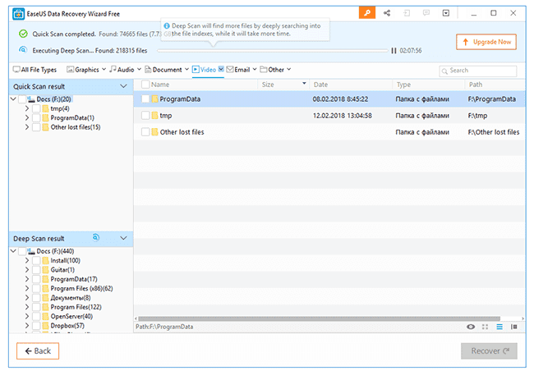Select the tmp folder row in list
The width and height of the screenshot is (534, 380).
point(329,116)
